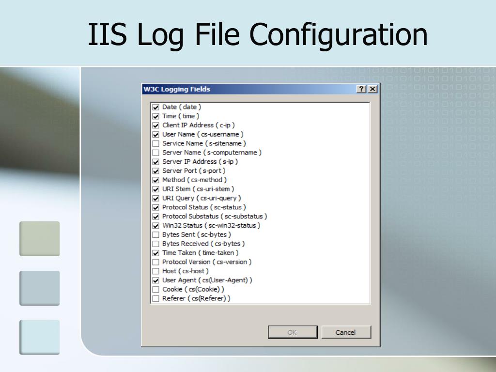Screen dimensions: 496x372
Task: Toggle Server IP Address ( s-ip ) checkbox
Action: 155,162
